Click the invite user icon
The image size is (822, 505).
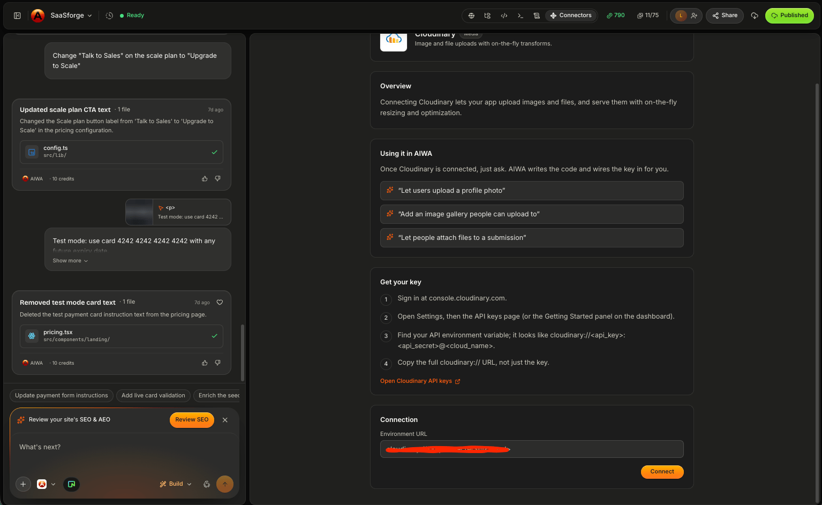[694, 16]
